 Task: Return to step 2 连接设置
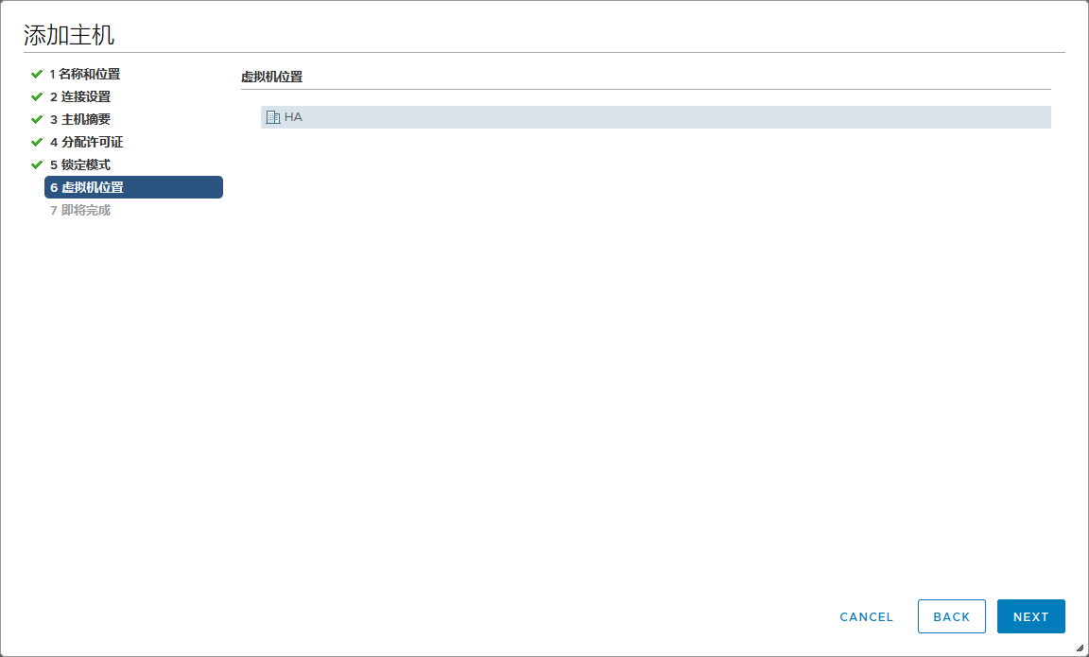coord(80,96)
